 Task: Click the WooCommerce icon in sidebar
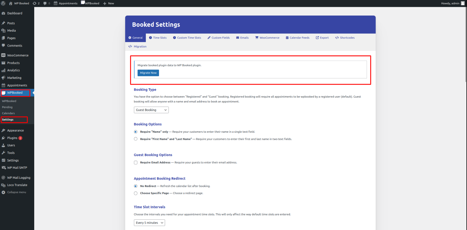point(3,55)
